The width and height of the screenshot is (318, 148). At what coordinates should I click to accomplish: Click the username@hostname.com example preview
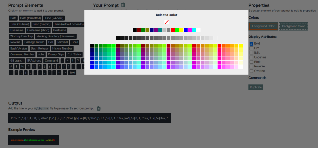34,140
